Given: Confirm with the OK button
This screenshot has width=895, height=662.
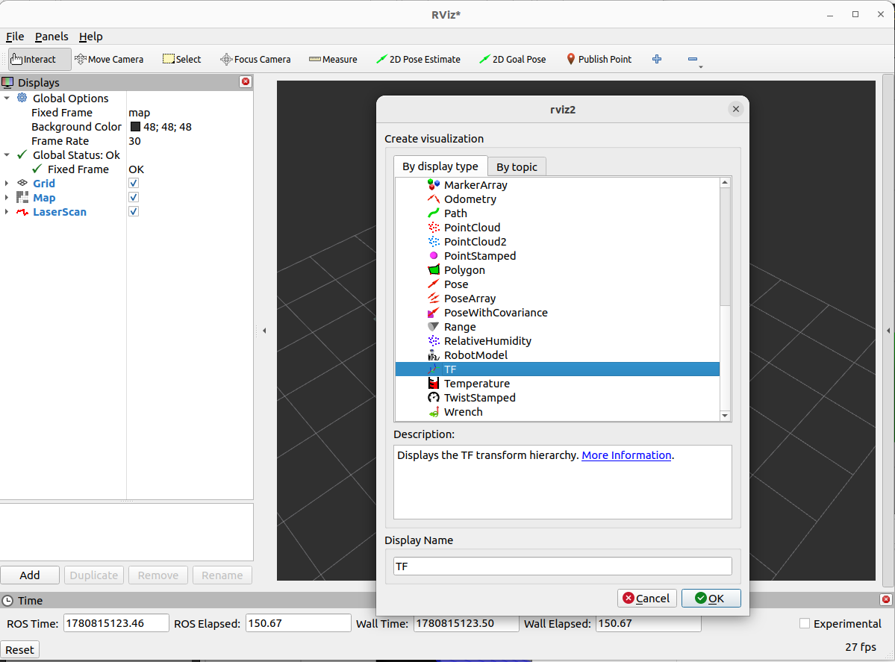Looking at the screenshot, I should (711, 598).
